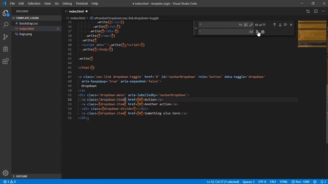Screen dimensions: 328x184
Task: Switch to the index.html editor tab
Action: (x=76, y=11)
